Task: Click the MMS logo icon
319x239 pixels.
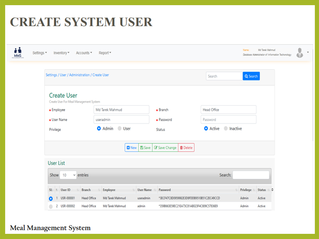Action: click(x=18, y=53)
